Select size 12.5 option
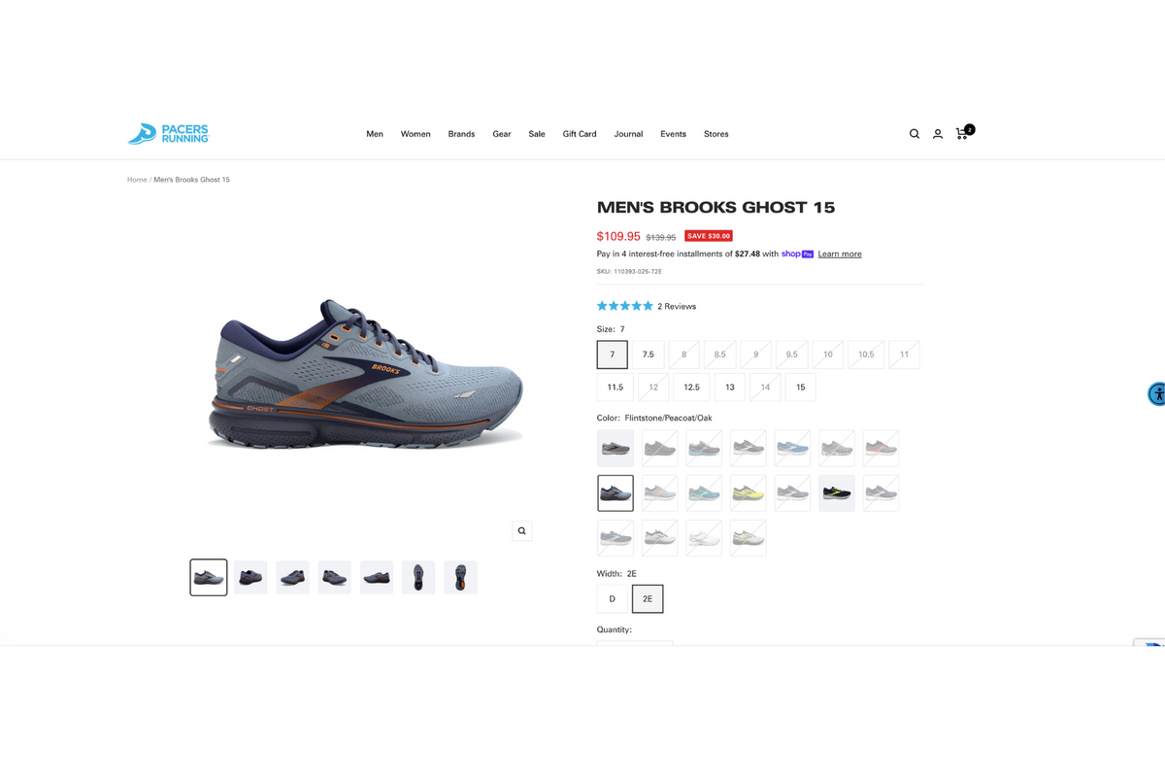The height and width of the screenshot is (777, 1165). [691, 387]
